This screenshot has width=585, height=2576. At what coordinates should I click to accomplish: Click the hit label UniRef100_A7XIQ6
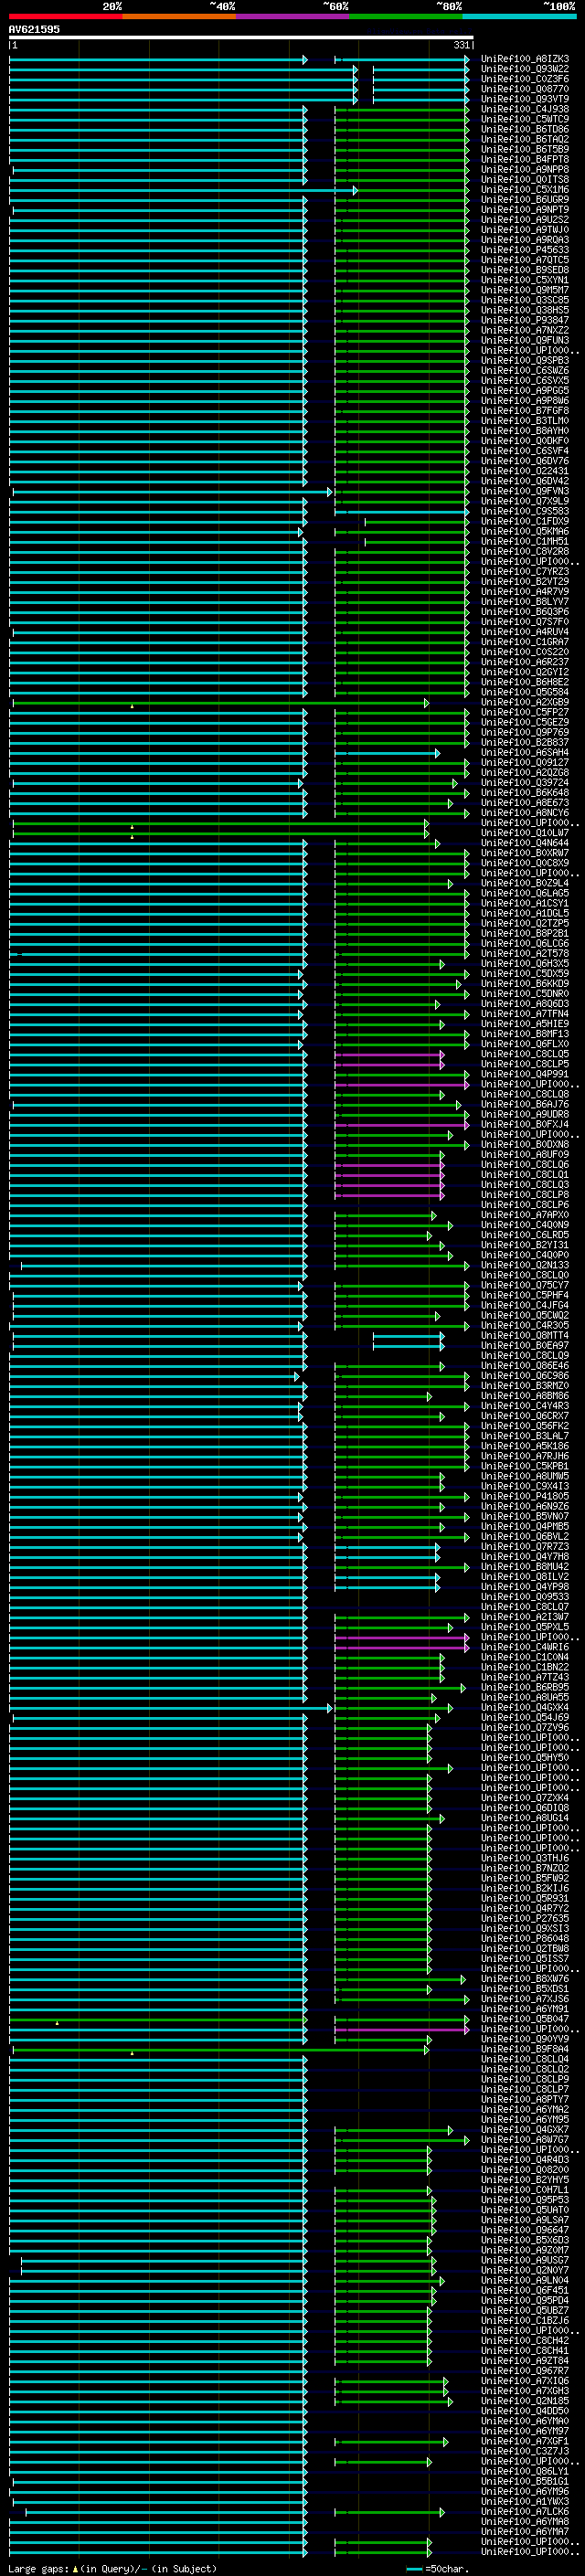[525, 2380]
